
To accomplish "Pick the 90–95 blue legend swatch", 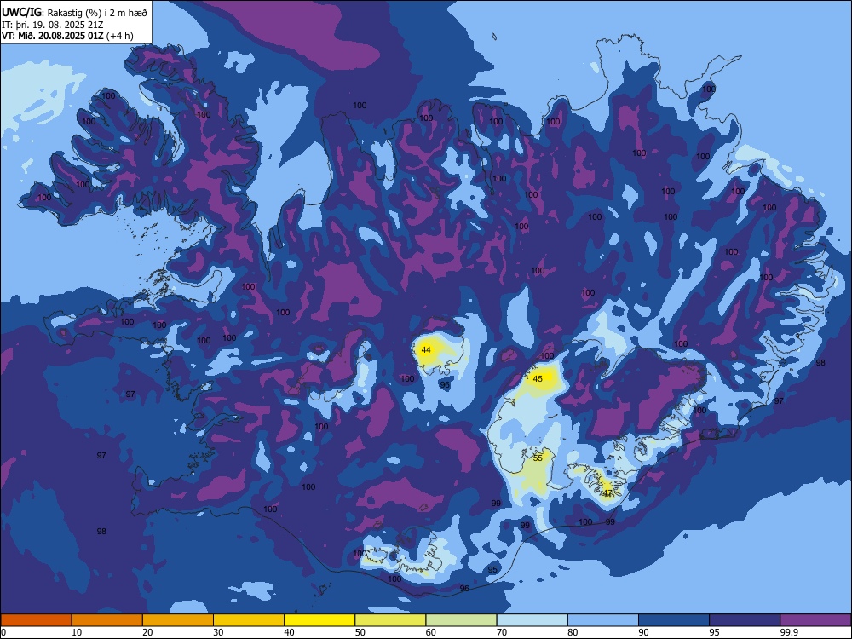I will click(674, 620).
